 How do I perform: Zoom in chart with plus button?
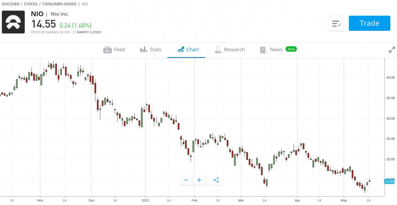tap(199, 180)
